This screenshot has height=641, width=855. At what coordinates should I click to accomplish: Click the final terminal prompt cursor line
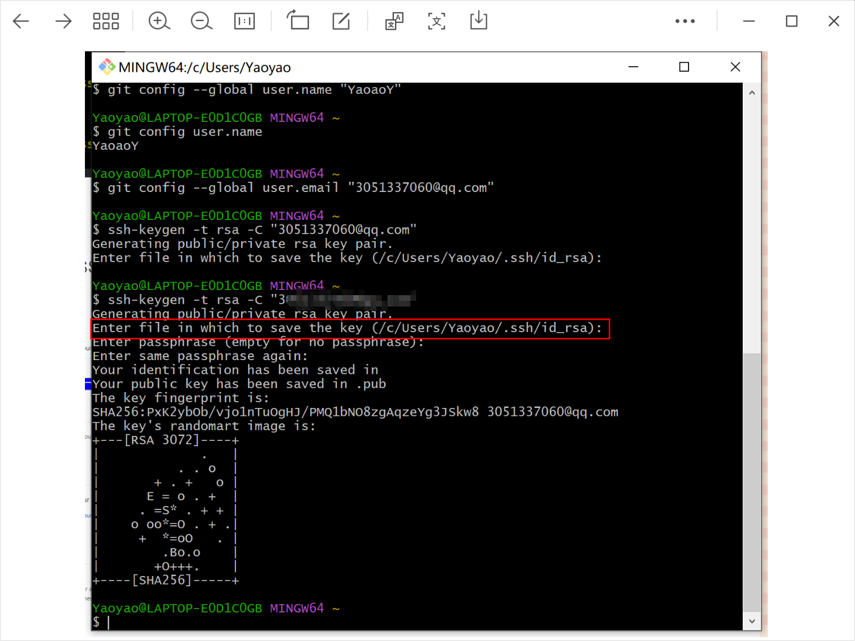pos(101,622)
